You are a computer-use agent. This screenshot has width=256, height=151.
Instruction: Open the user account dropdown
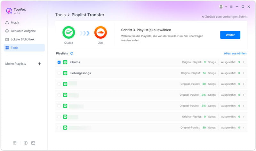click(x=223, y=6)
